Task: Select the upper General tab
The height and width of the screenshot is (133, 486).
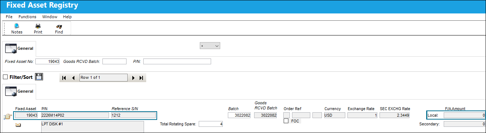Action: point(19,48)
